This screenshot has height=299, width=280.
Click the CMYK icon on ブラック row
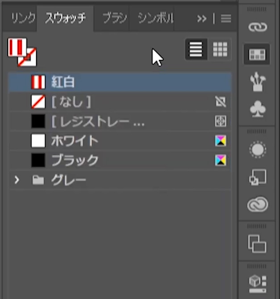coord(221,160)
